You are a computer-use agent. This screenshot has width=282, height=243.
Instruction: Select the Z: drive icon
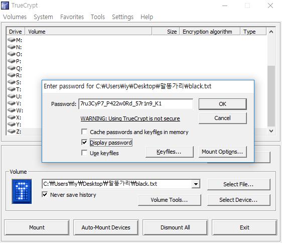click(x=12, y=131)
